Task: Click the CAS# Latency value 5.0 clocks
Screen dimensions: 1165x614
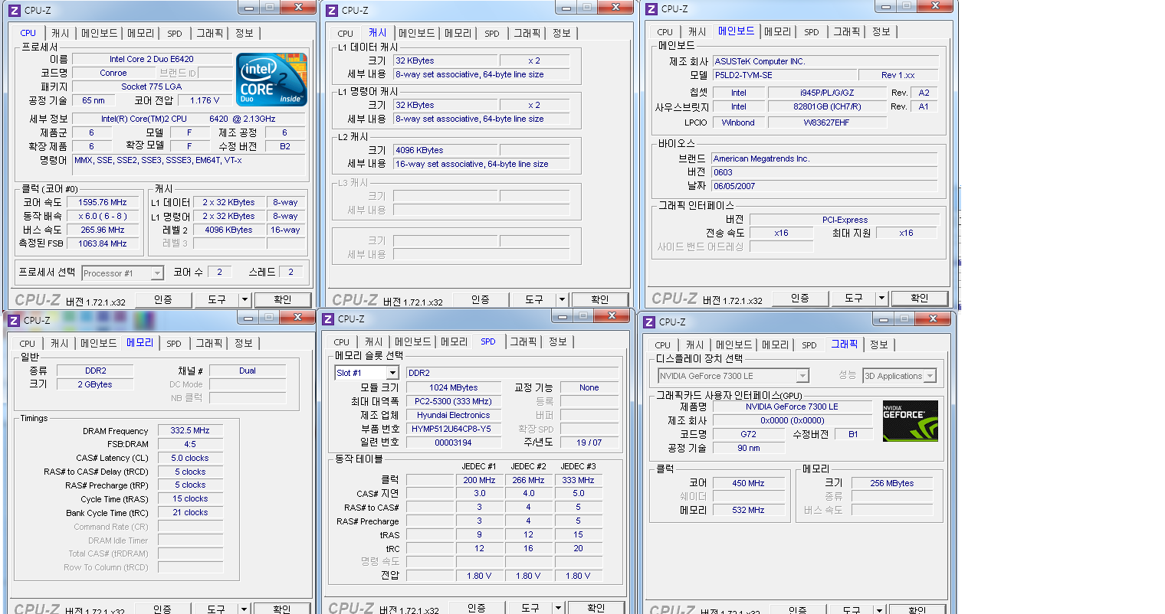Action: click(x=190, y=458)
